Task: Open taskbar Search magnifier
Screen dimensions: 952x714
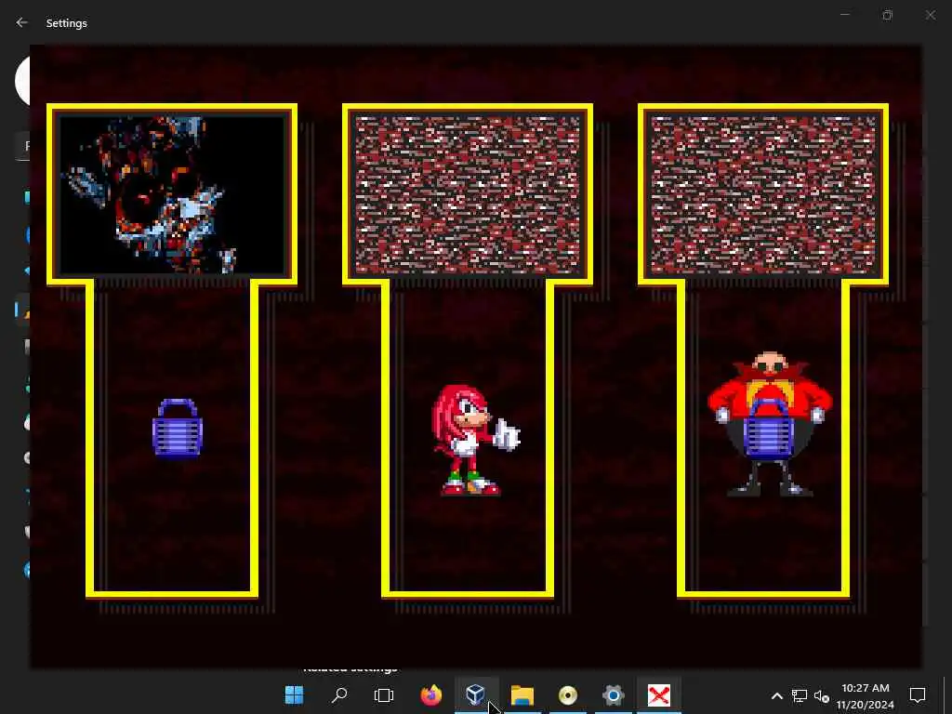Action: (339, 694)
